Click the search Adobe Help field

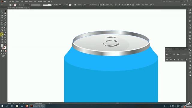tap(175, 1)
